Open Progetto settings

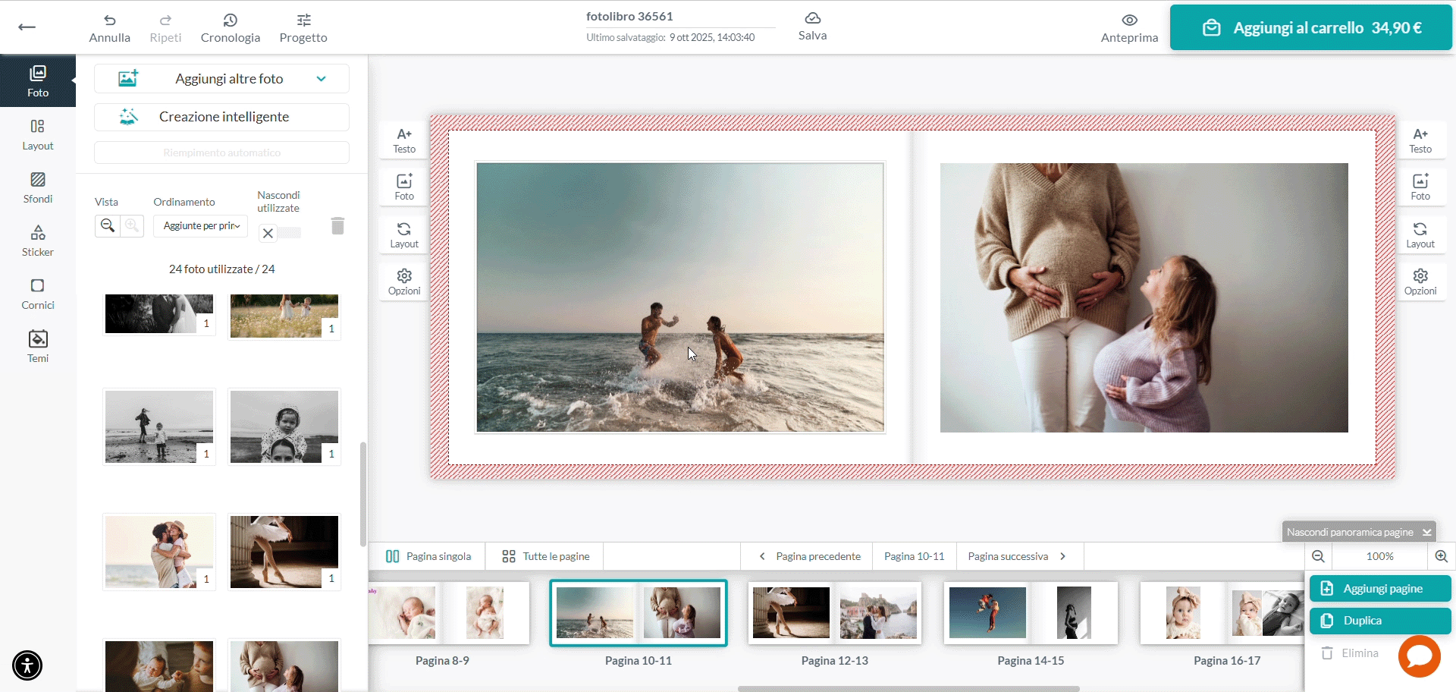303,28
